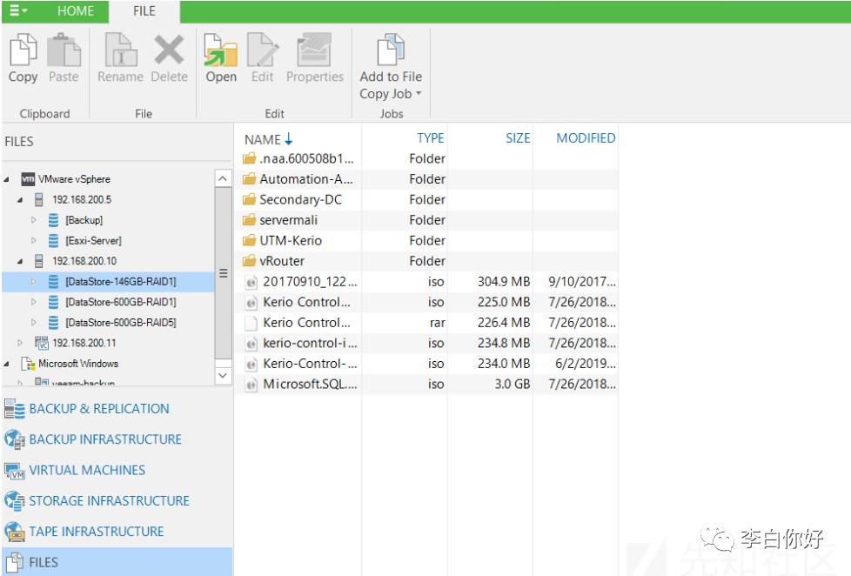Select the [Backup] datastore

pos(84,220)
